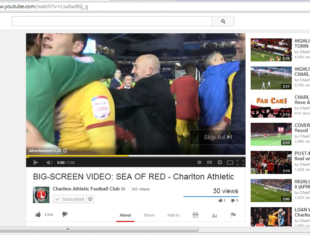The image size is (310, 235).
Task: Like the video with the Like button
Action: click(x=44, y=214)
